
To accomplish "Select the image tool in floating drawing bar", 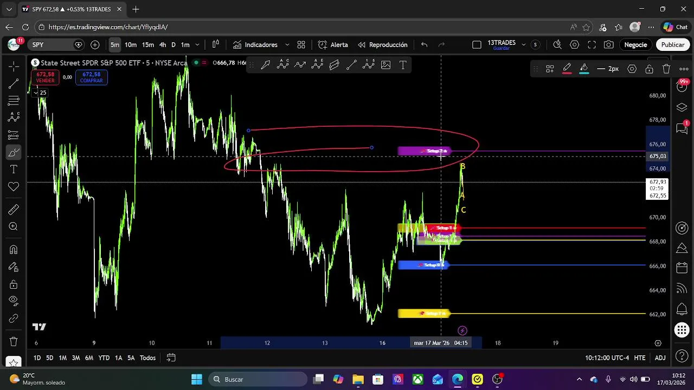I will (x=385, y=65).
